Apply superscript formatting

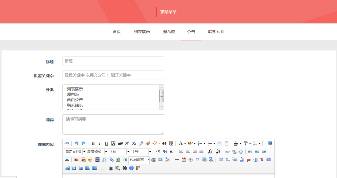(127, 143)
